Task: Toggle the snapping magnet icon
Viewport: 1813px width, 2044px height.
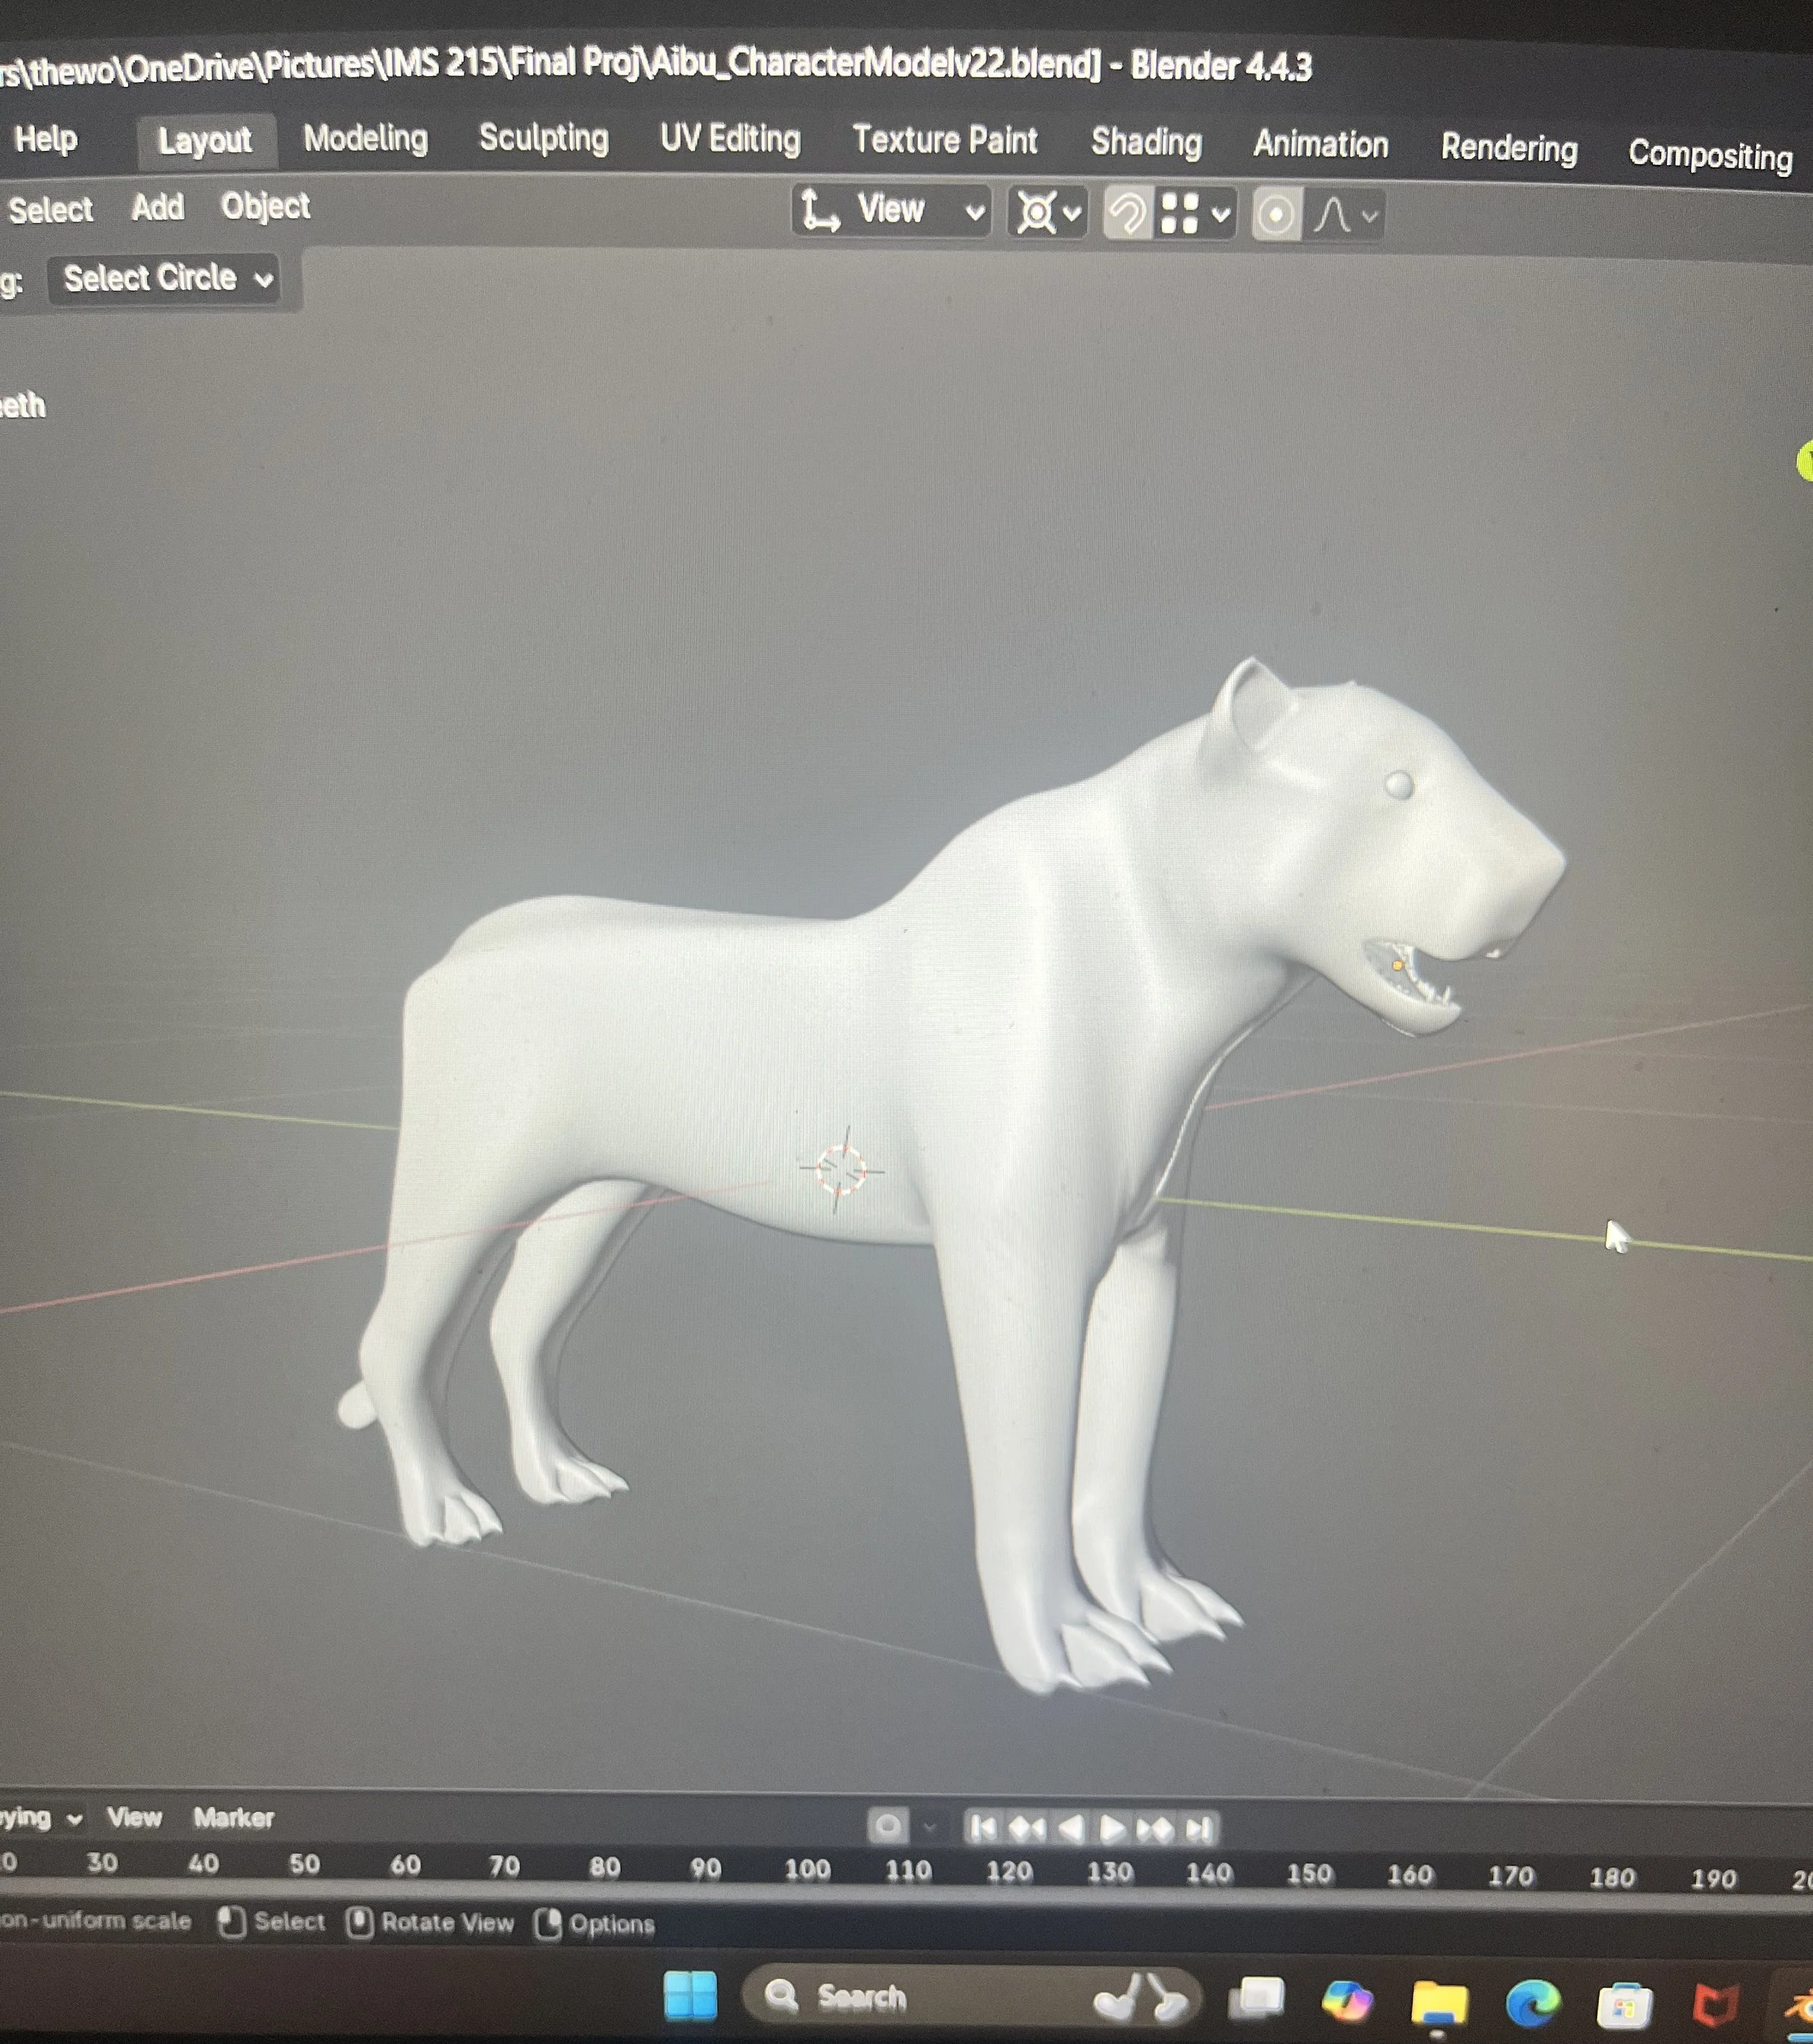Action: [x=1128, y=214]
